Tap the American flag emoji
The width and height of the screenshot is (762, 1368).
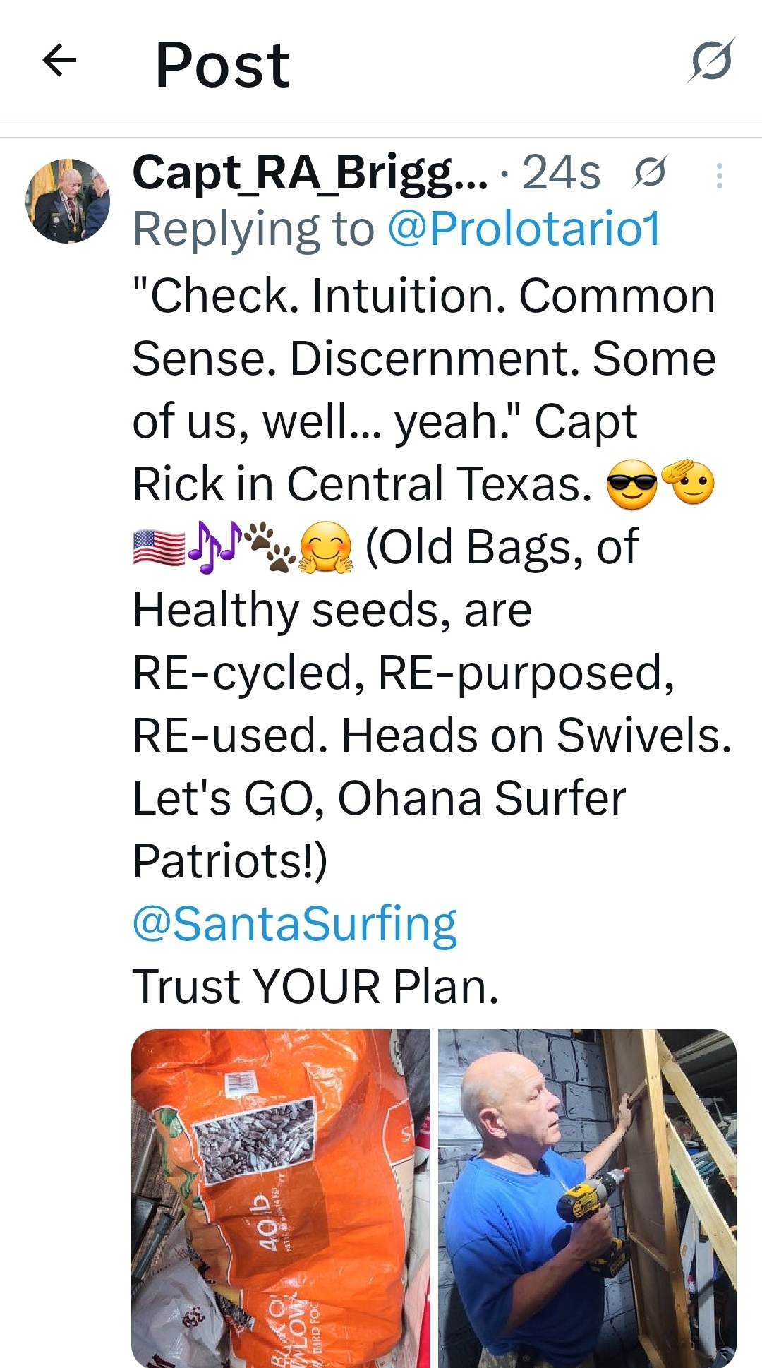tap(159, 549)
